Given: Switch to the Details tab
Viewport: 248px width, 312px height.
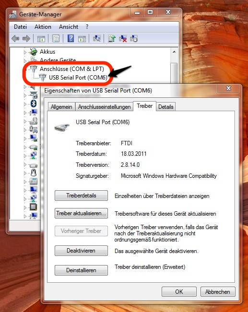Looking at the screenshot, I should tap(165, 107).
